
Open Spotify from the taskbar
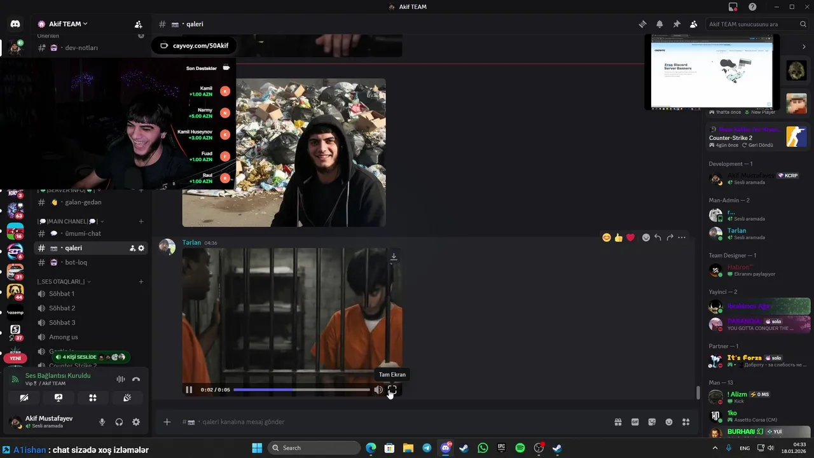point(520,448)
